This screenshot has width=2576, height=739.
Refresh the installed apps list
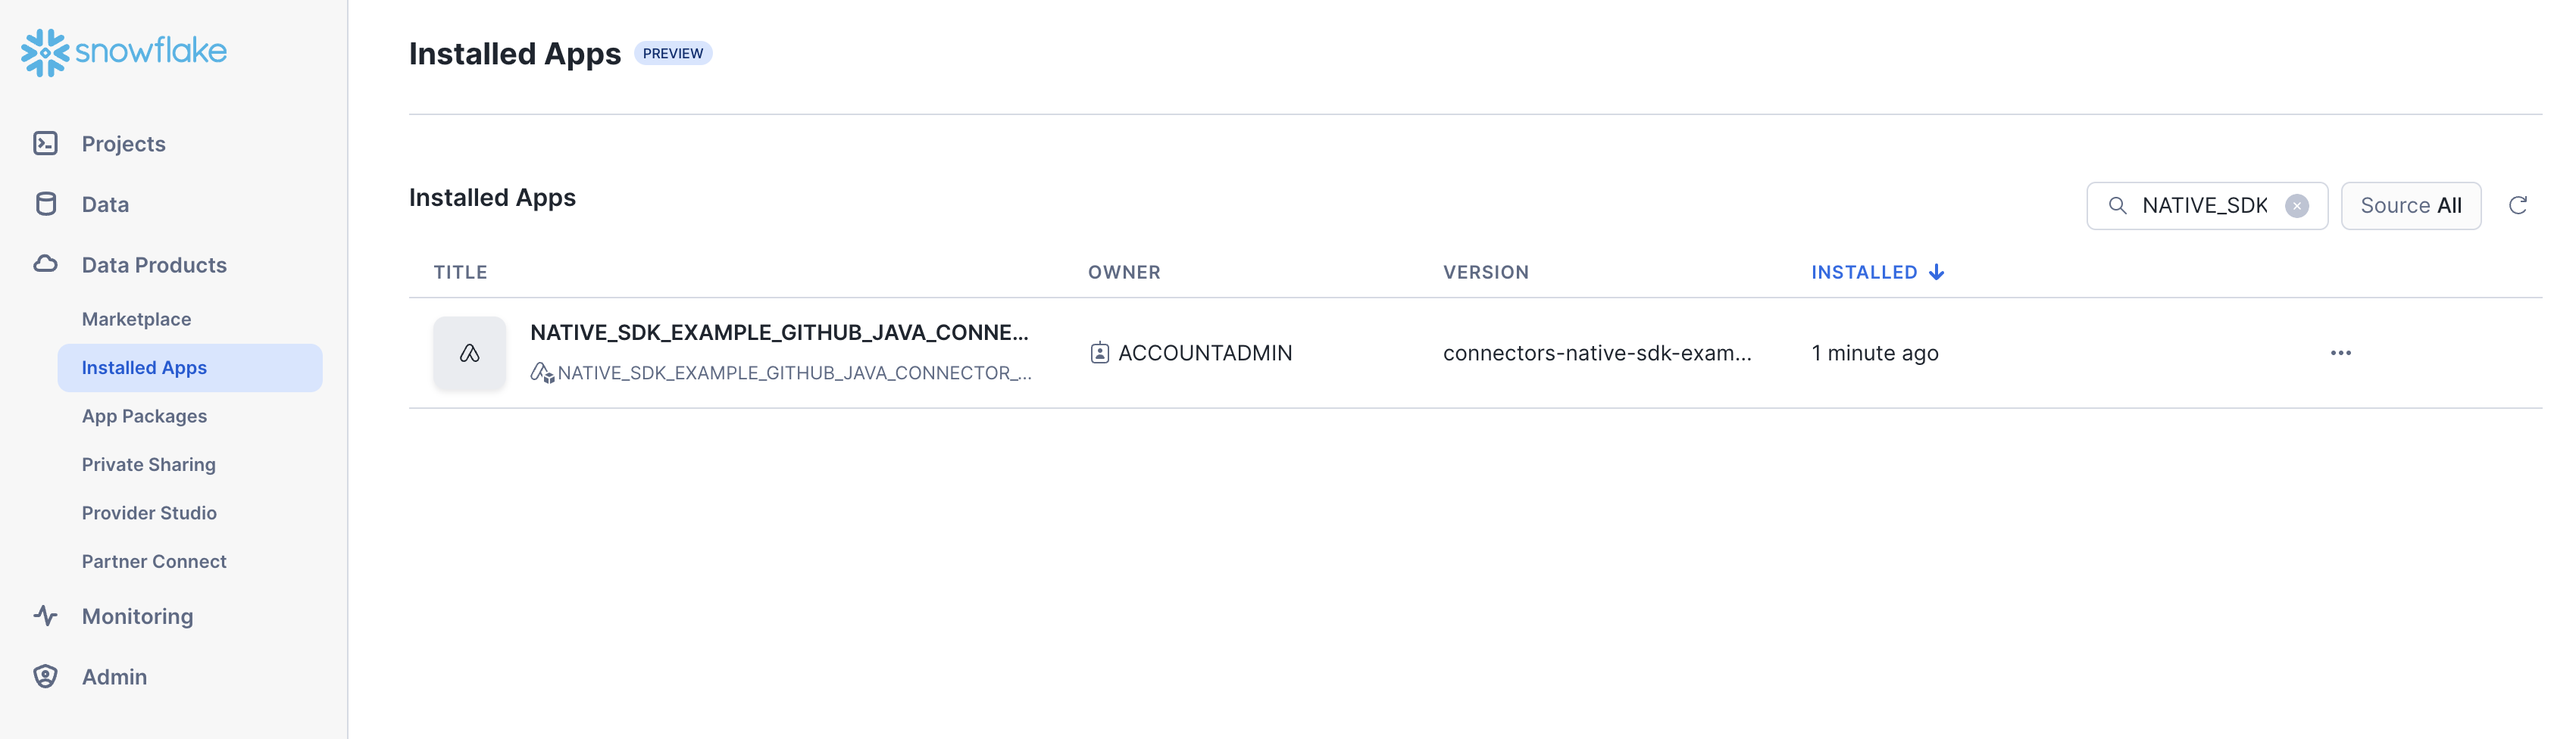point(2518,205)
